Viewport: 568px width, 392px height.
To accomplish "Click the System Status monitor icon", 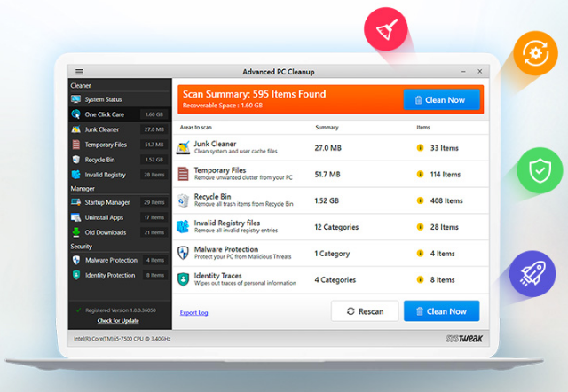I will click(x=76, y=99).
